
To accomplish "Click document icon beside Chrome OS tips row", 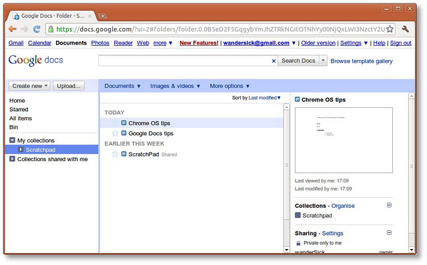I will click(123, 123).
